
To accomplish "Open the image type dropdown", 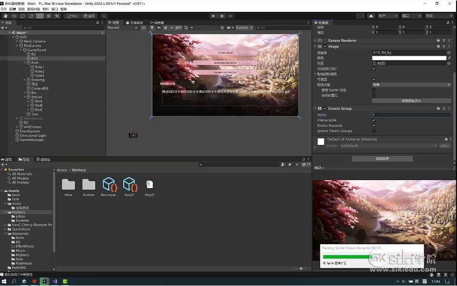I will [x=411, y=85].
